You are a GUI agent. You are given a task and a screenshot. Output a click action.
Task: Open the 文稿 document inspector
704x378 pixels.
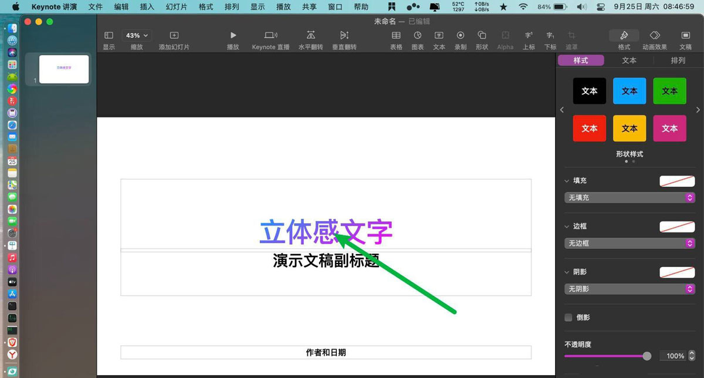685,36
